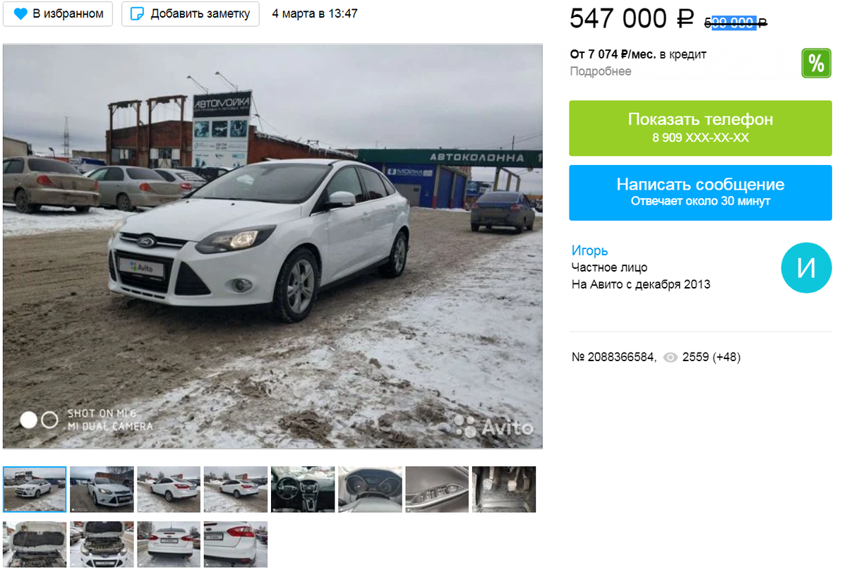Select the door window controls thumbnail
Viewport: 847px width, 577px height.
pos(437,489)
